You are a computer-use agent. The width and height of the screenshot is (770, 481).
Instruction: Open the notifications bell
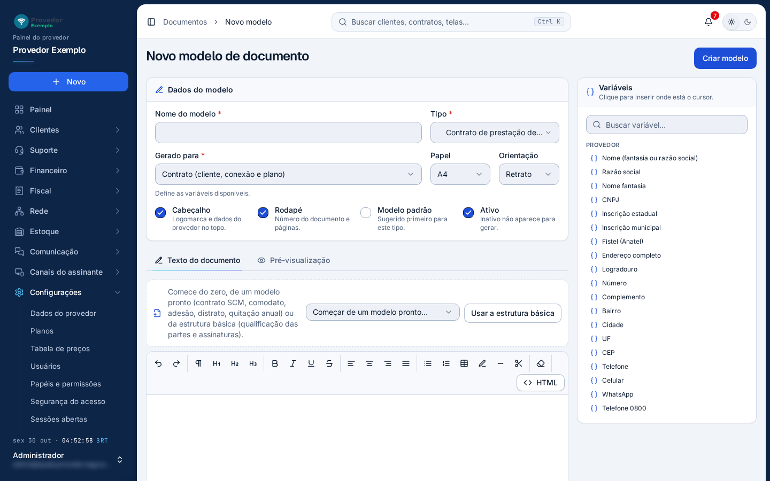pos(709,22)
